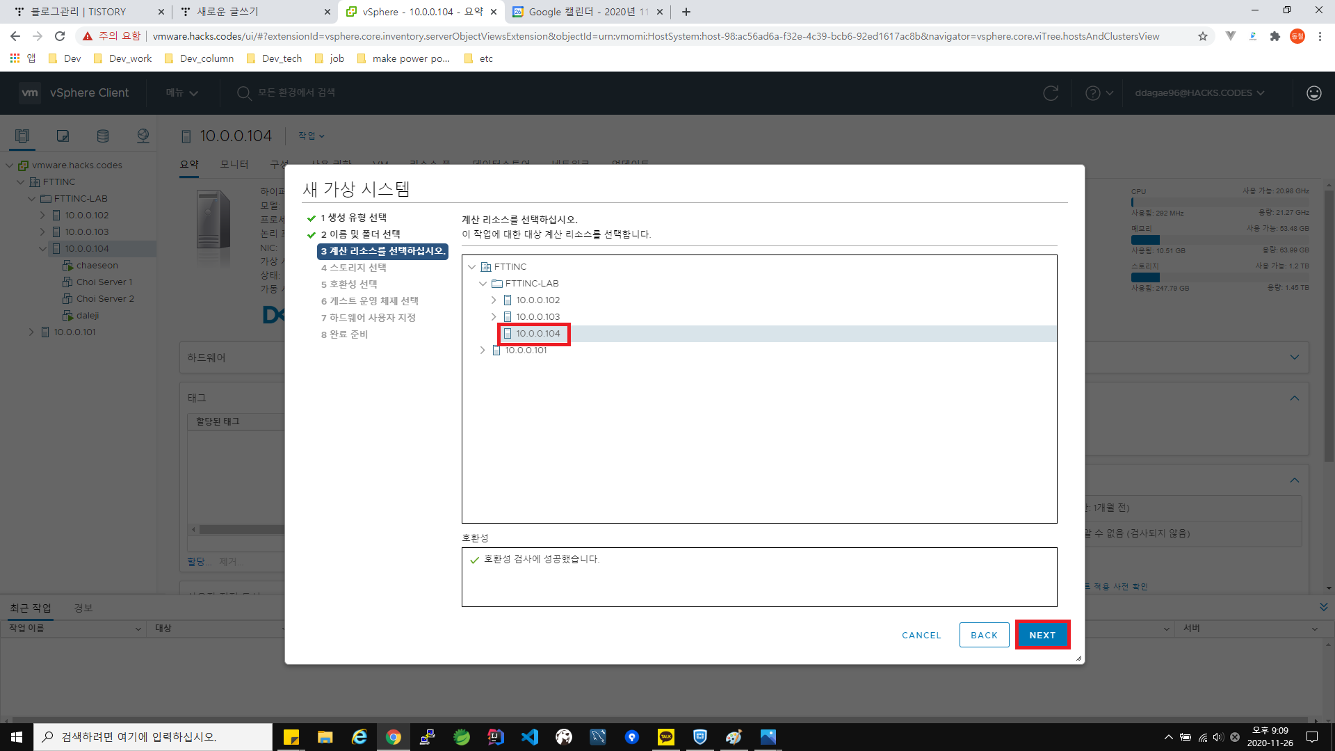
Task: Click the vSphere Client vm logo
Action: 30,92
